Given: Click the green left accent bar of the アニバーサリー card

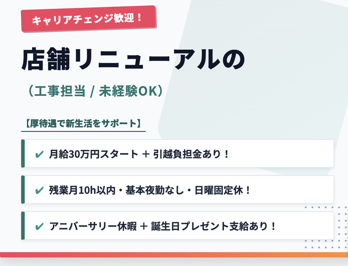Looking at the screenshot, I should pyautogui.click(x=22, y=226).
